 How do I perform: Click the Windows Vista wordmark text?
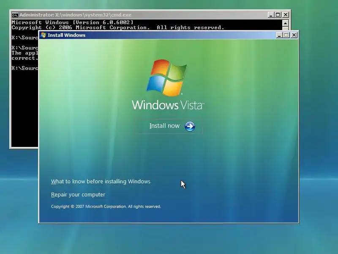click(x=168, y=105)
